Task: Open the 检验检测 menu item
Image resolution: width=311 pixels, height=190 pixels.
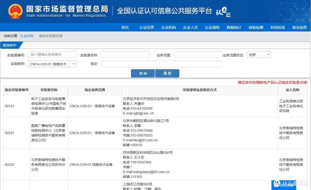Action: [256, 28]
